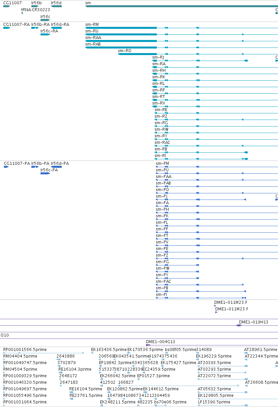Select the Ir56b-PA protein label

click(x=40, y=164)
